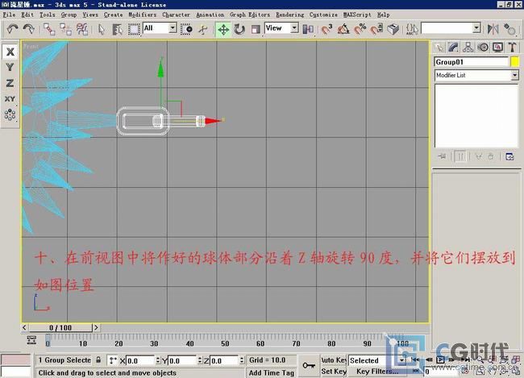This screenshot has height=378, width=524.
Task: Click Configure Modifier Sets icon
Action: coord(509,156)
